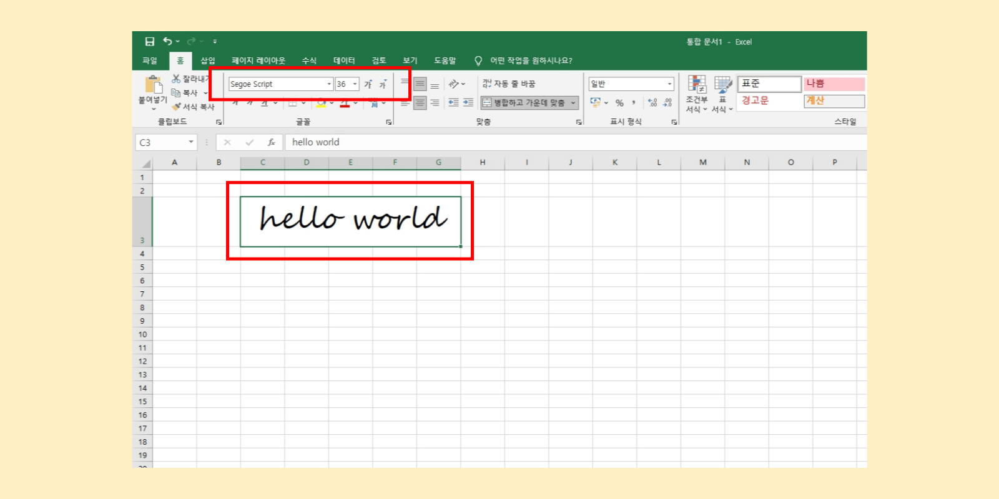Expand the Merge and Center dropdown arrow
This screenshot has height=499, width=999.
point(573,103)
